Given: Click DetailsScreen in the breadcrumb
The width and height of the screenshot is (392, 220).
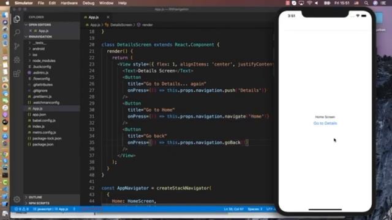Looking at the screenshot, I should (121, 25).
